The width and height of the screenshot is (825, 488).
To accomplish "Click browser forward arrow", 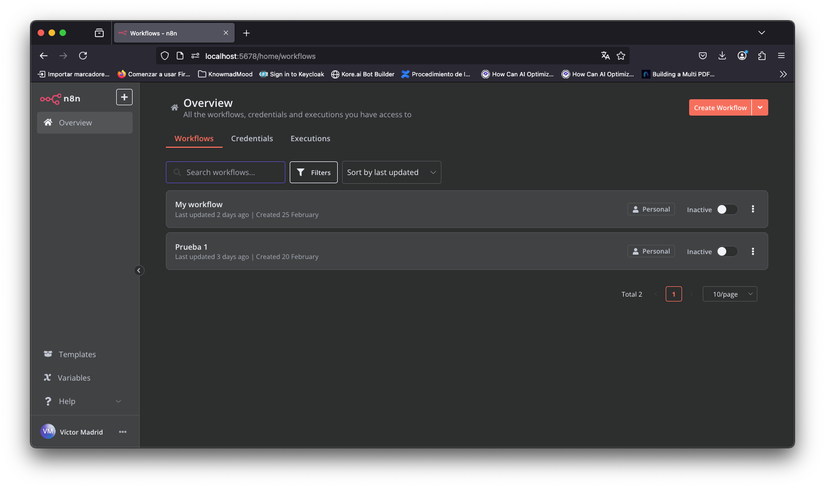I will 63,56.
